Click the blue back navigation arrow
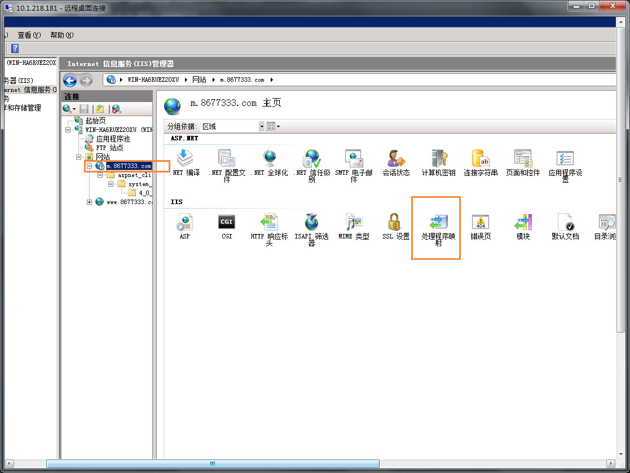 click(70, 80)
